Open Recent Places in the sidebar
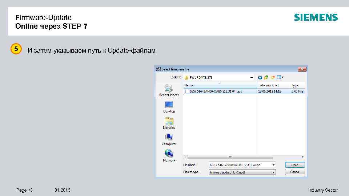 (169, 90)
